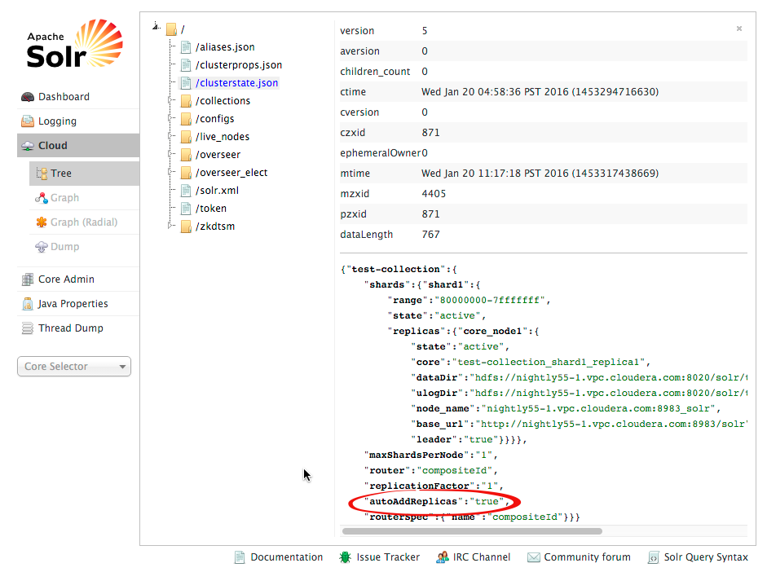Click the Thread Dump icon
The image size is (767, 572).
tap(28, 328)
